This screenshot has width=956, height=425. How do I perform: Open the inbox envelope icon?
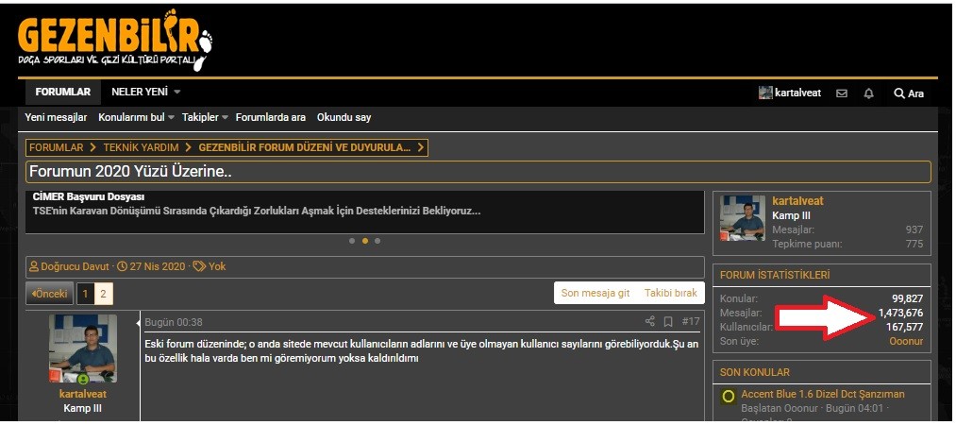(x=841, y=93)
